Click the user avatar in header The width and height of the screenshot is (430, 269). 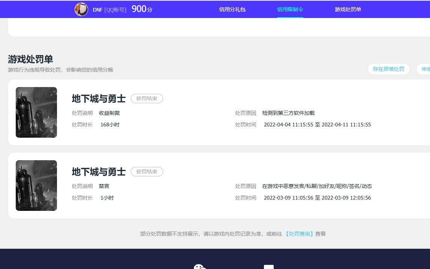[x=81, y=9]
